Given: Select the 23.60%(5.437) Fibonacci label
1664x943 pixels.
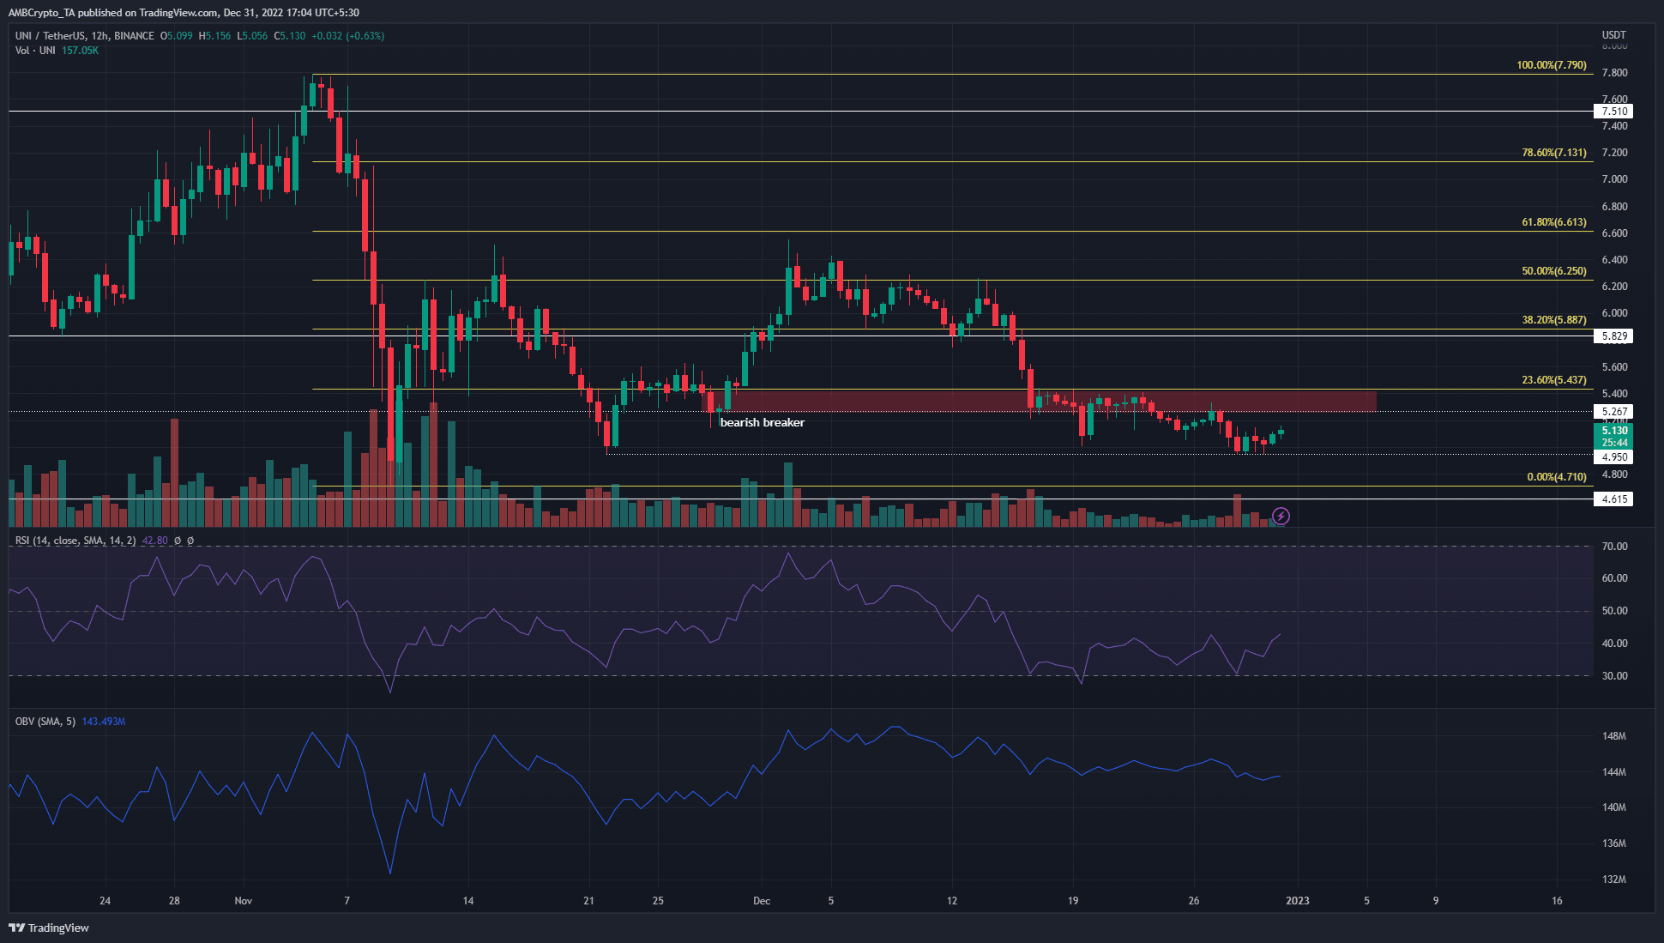Looking at the screenshot, I should coord(1553,380).
